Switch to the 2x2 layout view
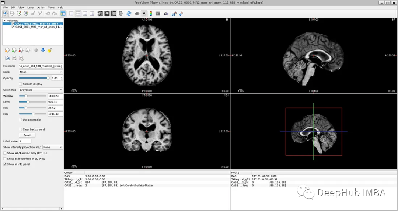 [x=78, y=14]
